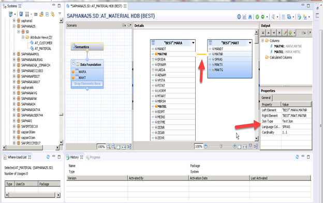The height and width of the screenshot is (203, 323).
Task: Click the Scenario pane zoom percentage field
Action: [x=101, y=147]
